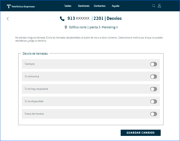This screenshot has height=141, width=180.
Task: Click the location pin icon
Action: tap(66, 27)
